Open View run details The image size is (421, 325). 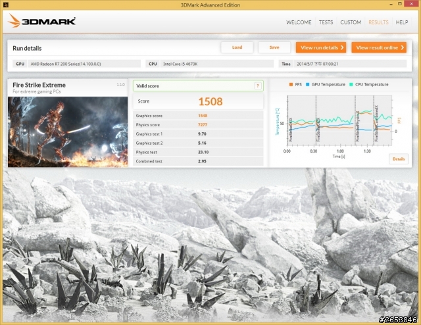(321, 47)
